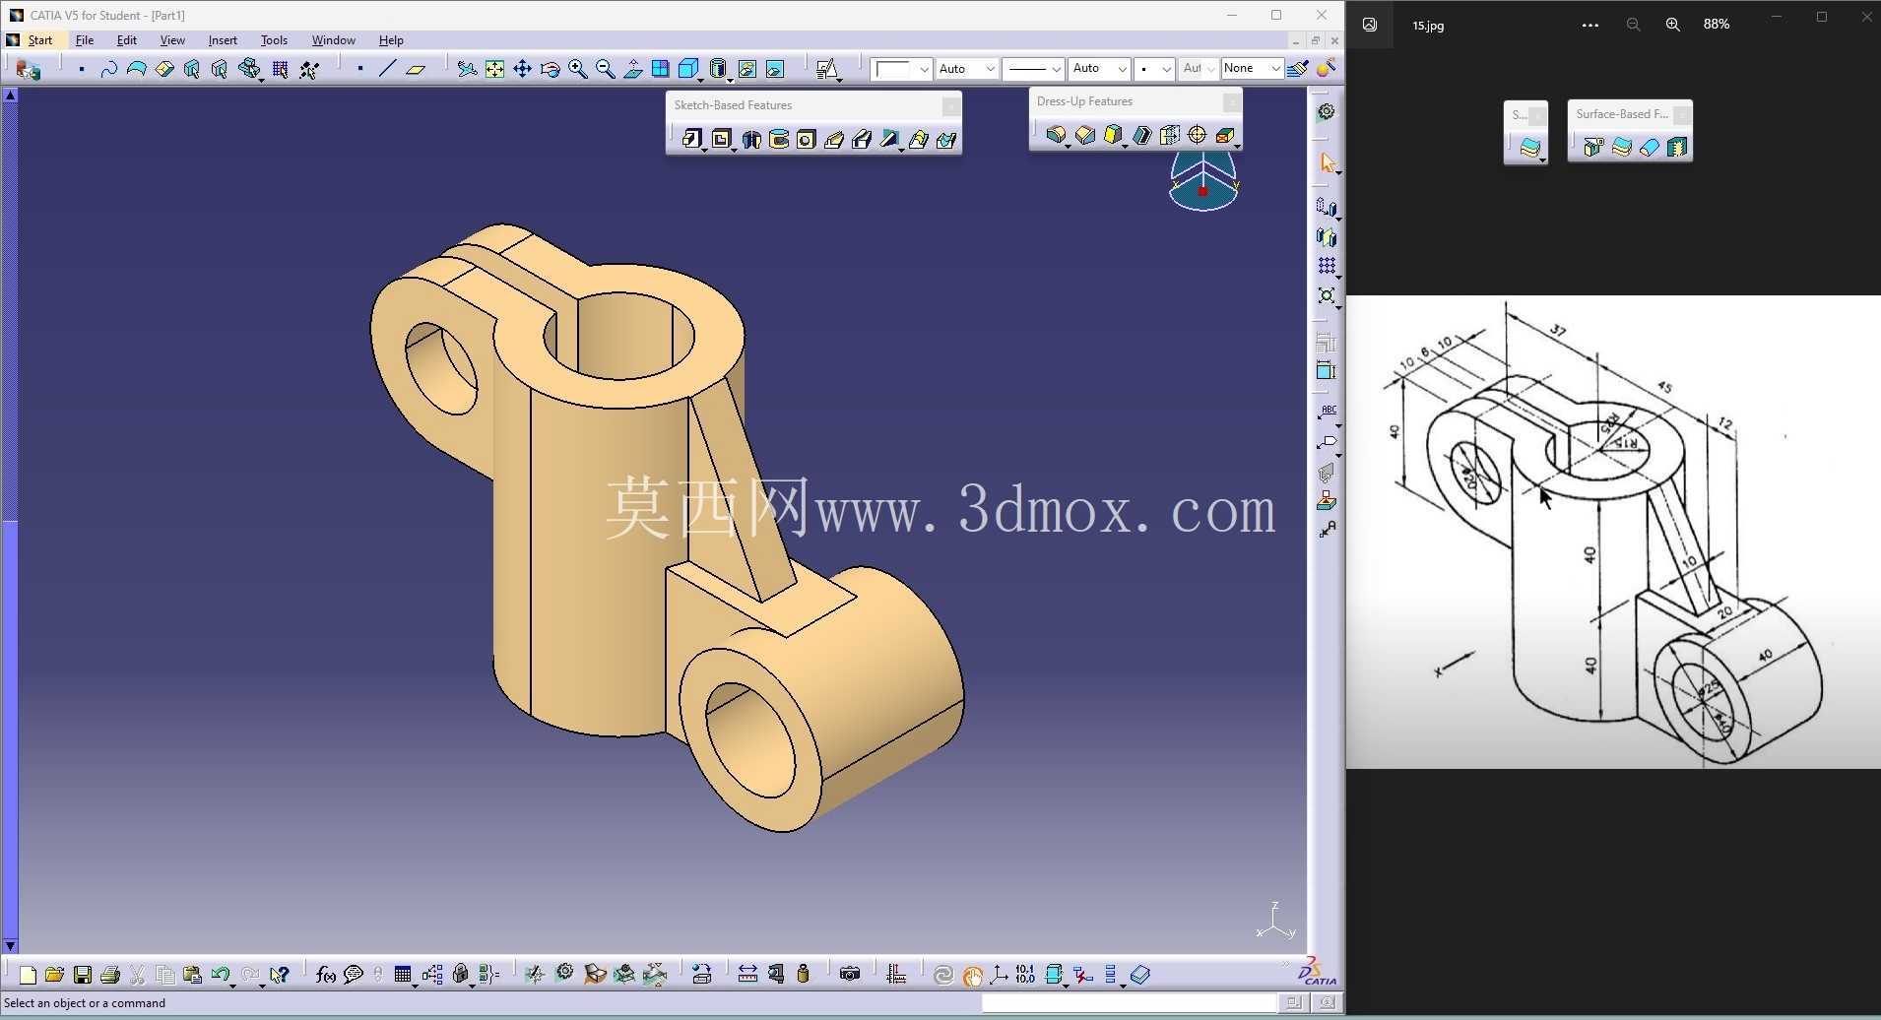The height and width of the screenshot is (1020, 1881).
Task: Select the Multi-sections Solid tool
Action: 918,139
